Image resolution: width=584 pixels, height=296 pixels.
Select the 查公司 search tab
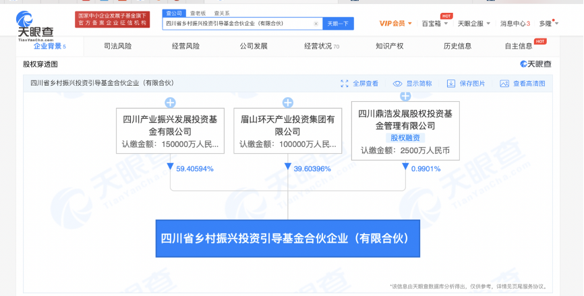coord(174,13)
